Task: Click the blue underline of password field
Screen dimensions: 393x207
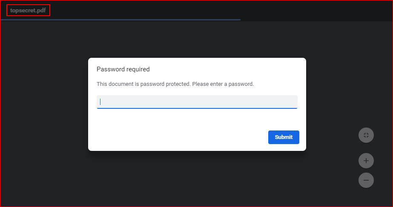Action: [197, 108]
